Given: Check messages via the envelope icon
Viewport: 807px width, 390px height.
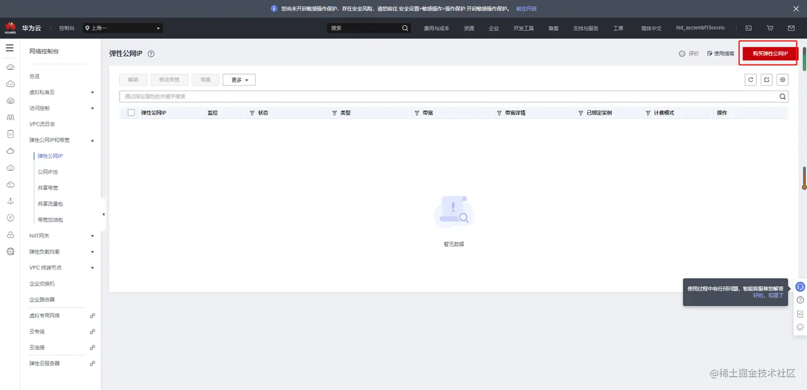Looking at the screenshot, I should point(792,28).
